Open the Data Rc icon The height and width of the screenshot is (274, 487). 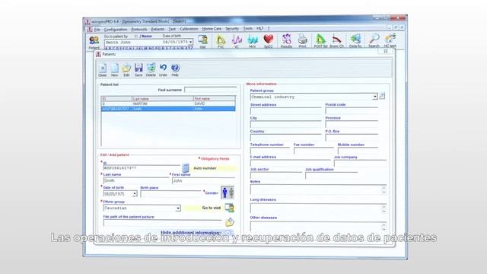(x=355, y=41)
